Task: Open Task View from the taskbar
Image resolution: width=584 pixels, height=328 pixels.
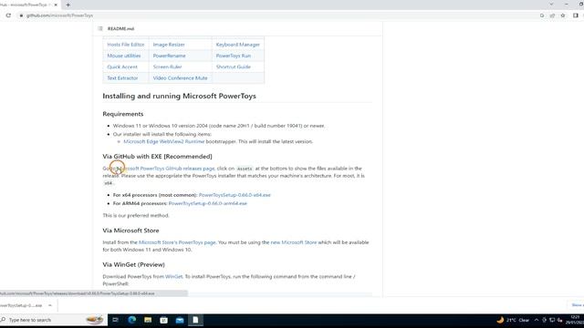Action: click(116, 320)
